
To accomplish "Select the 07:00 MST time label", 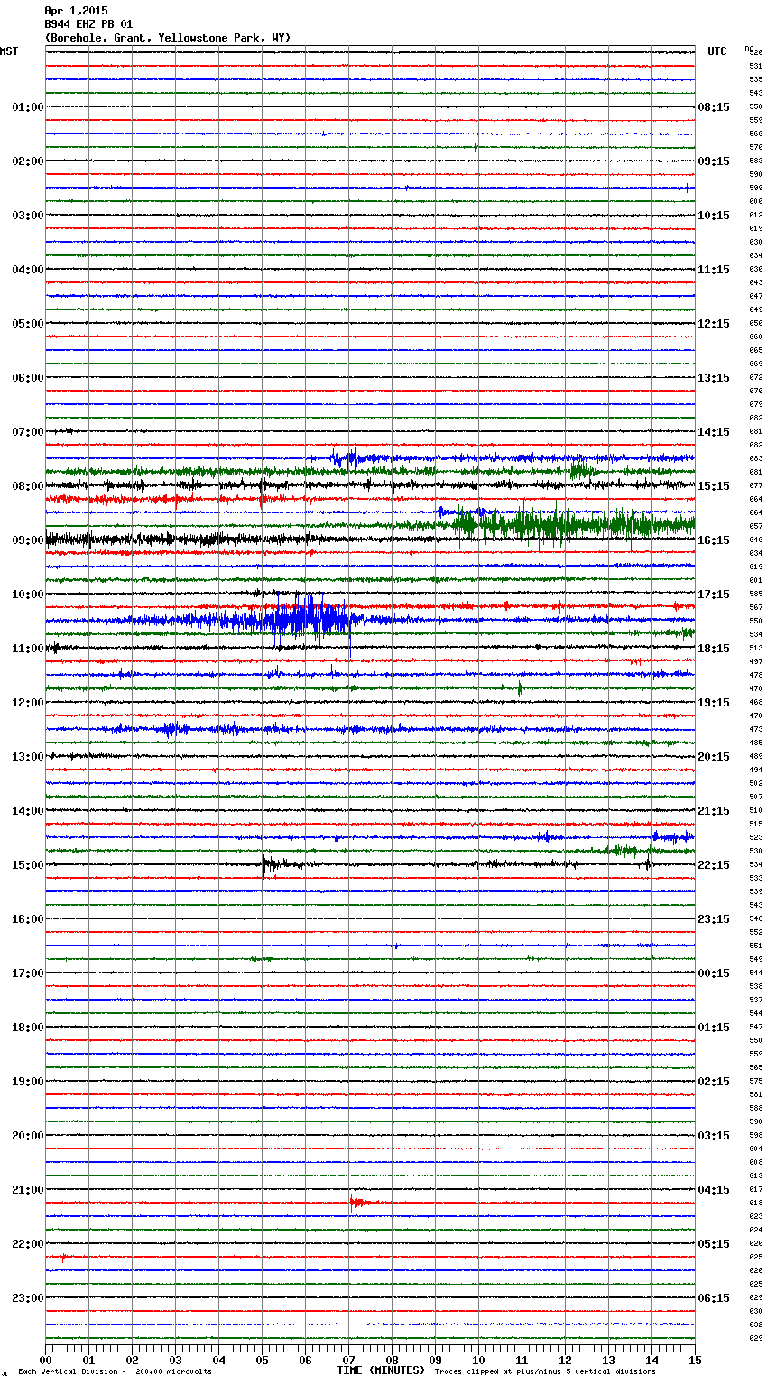I will click(x=28, y=432).
